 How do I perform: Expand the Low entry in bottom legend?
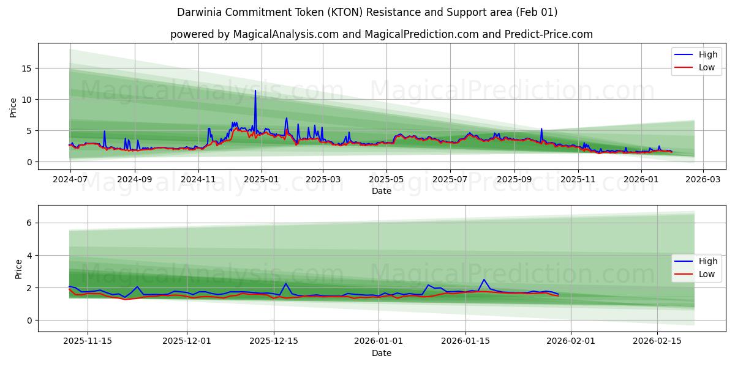click(x=701, y=274)
